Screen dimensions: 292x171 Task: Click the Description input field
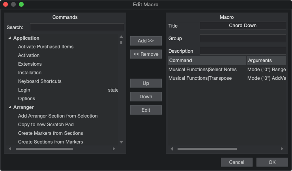243,51
